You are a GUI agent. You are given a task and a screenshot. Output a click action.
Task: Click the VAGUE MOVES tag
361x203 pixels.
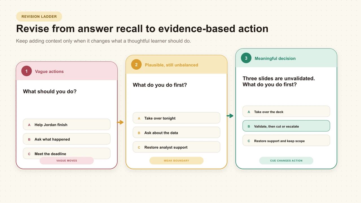click(x=67, y=161)
